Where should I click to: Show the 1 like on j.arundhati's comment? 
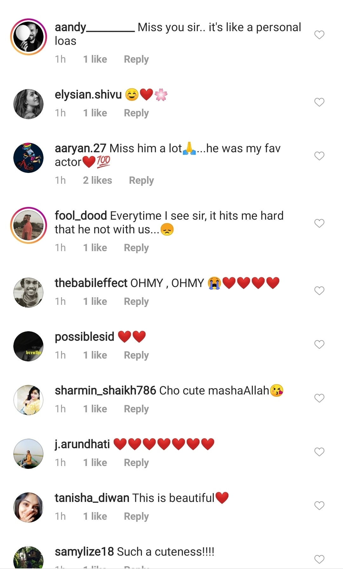95,463
